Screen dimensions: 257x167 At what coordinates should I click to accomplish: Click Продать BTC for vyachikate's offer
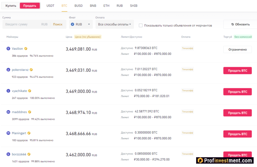(x=237, y=92)
